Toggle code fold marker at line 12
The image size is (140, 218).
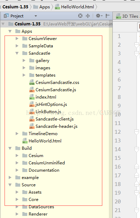click(137, 132)
